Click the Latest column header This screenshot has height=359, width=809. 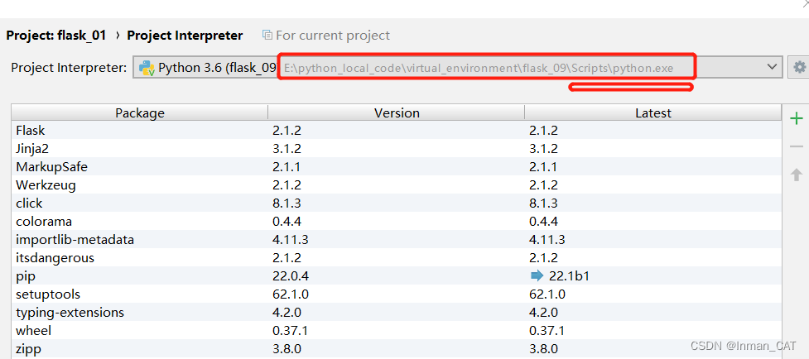click(x=653, y=112)
